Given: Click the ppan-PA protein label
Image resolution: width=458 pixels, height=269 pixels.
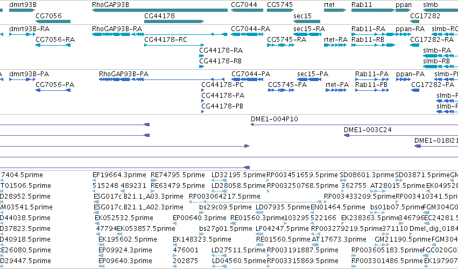Looking at the screenshot, I should pos(411,74).
